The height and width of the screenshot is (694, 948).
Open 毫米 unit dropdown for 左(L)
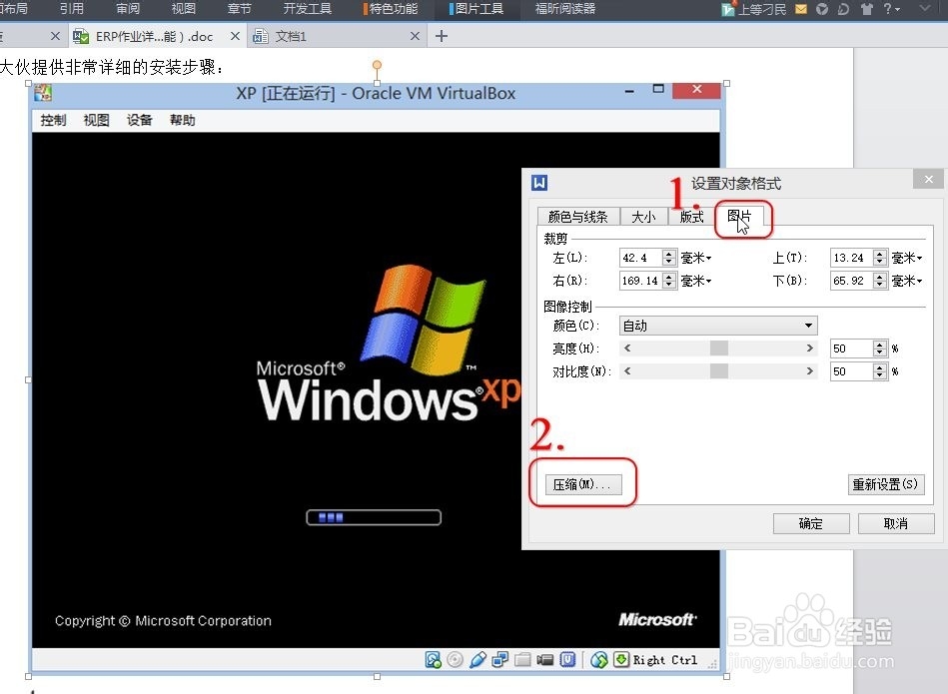tap(696, 259)
